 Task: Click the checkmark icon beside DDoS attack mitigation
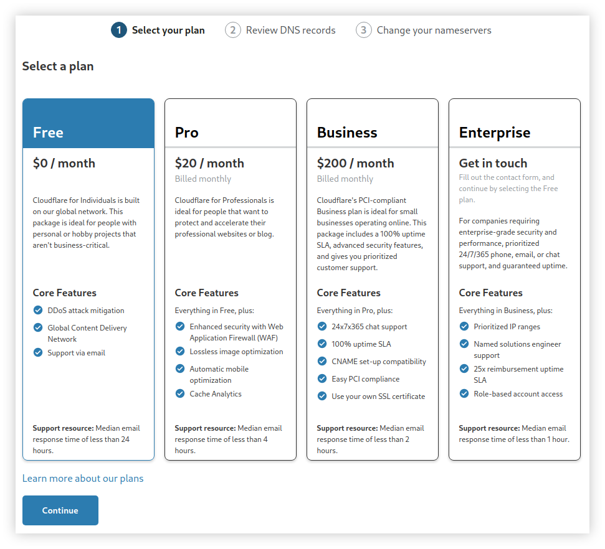[x=38, y=310]
